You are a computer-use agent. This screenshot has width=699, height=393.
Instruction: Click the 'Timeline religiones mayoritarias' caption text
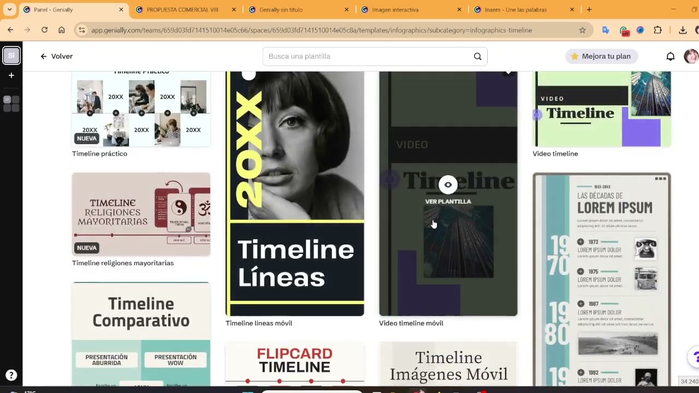123,263
